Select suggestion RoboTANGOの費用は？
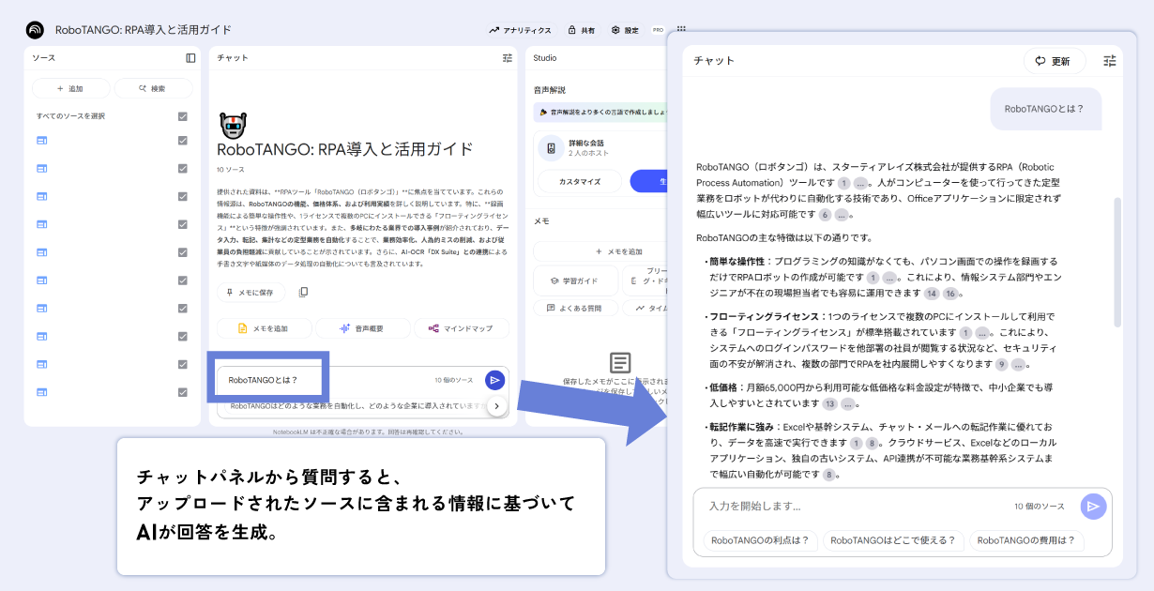The height and width of the screenshot is (591, 1154). [1026, 540]
